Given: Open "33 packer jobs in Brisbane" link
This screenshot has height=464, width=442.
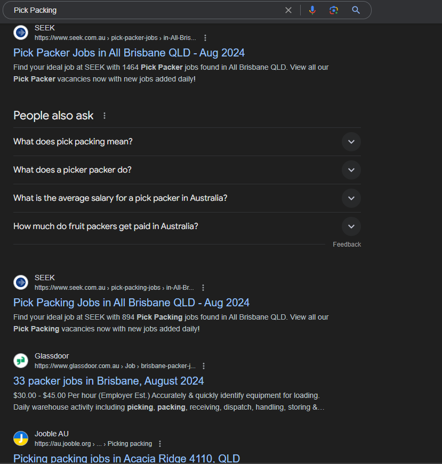Looking at the screenshot, I should coord(109,381).
